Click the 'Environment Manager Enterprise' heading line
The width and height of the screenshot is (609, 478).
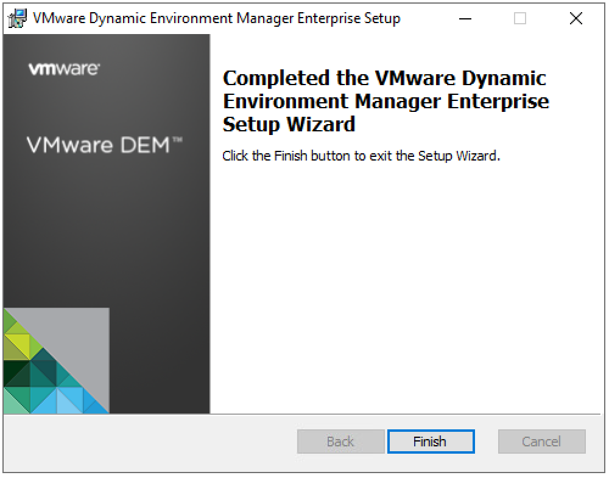(386, 101)
